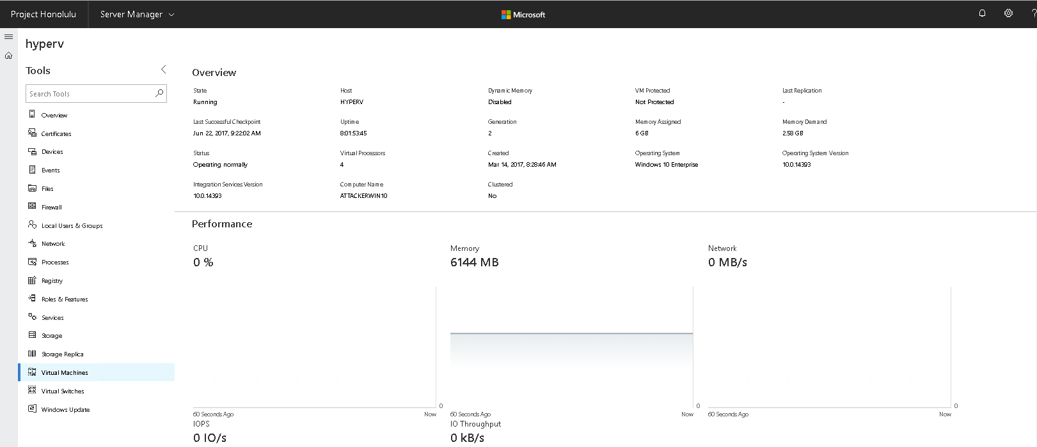Click host value HYPERV

pyautogui.click(x=352, y=102)
